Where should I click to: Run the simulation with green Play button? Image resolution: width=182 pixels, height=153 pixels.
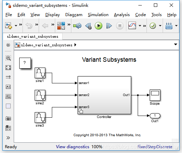click(99, 26)
